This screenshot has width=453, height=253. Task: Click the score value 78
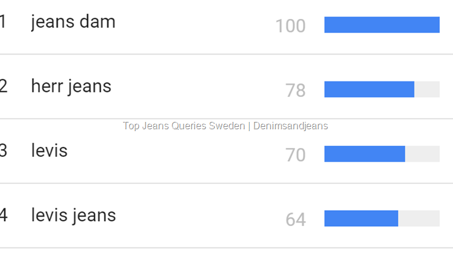point(295,91)
